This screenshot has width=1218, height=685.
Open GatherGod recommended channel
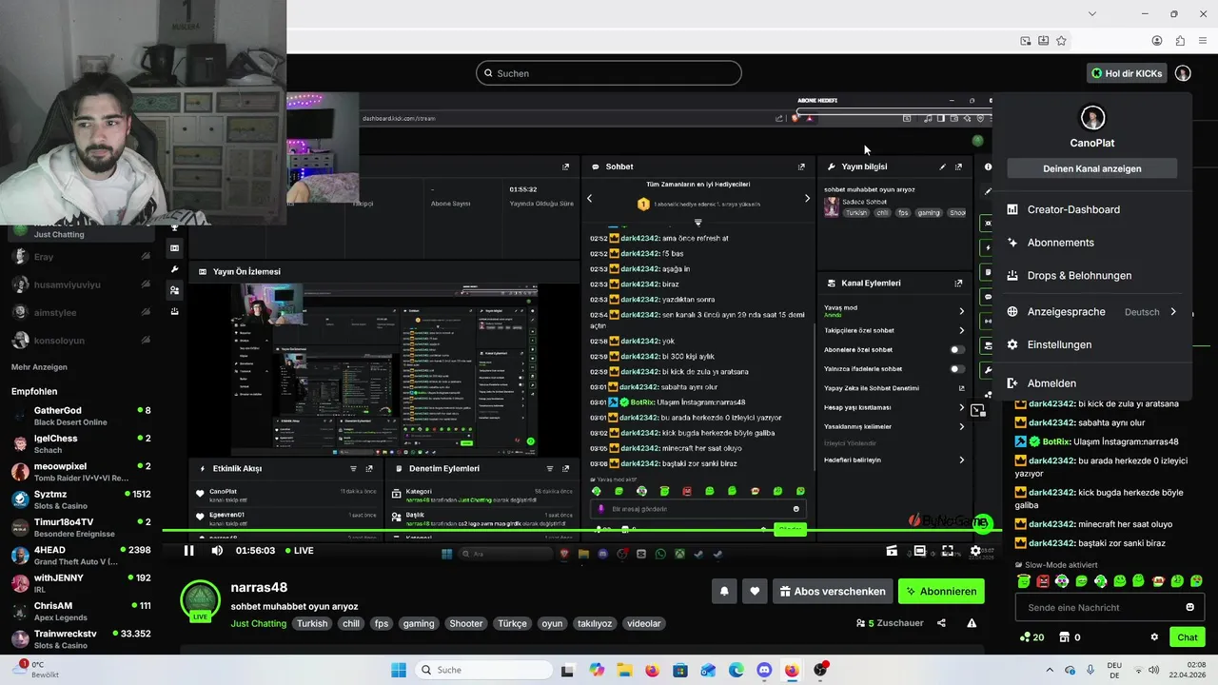(81, 416)
